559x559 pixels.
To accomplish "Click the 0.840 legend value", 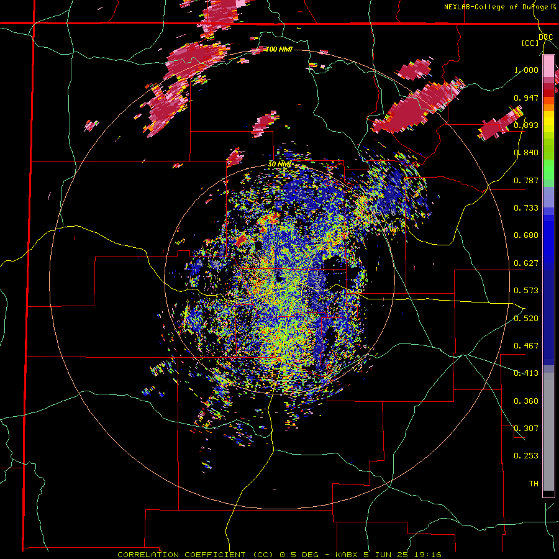I will pos(526,153).
